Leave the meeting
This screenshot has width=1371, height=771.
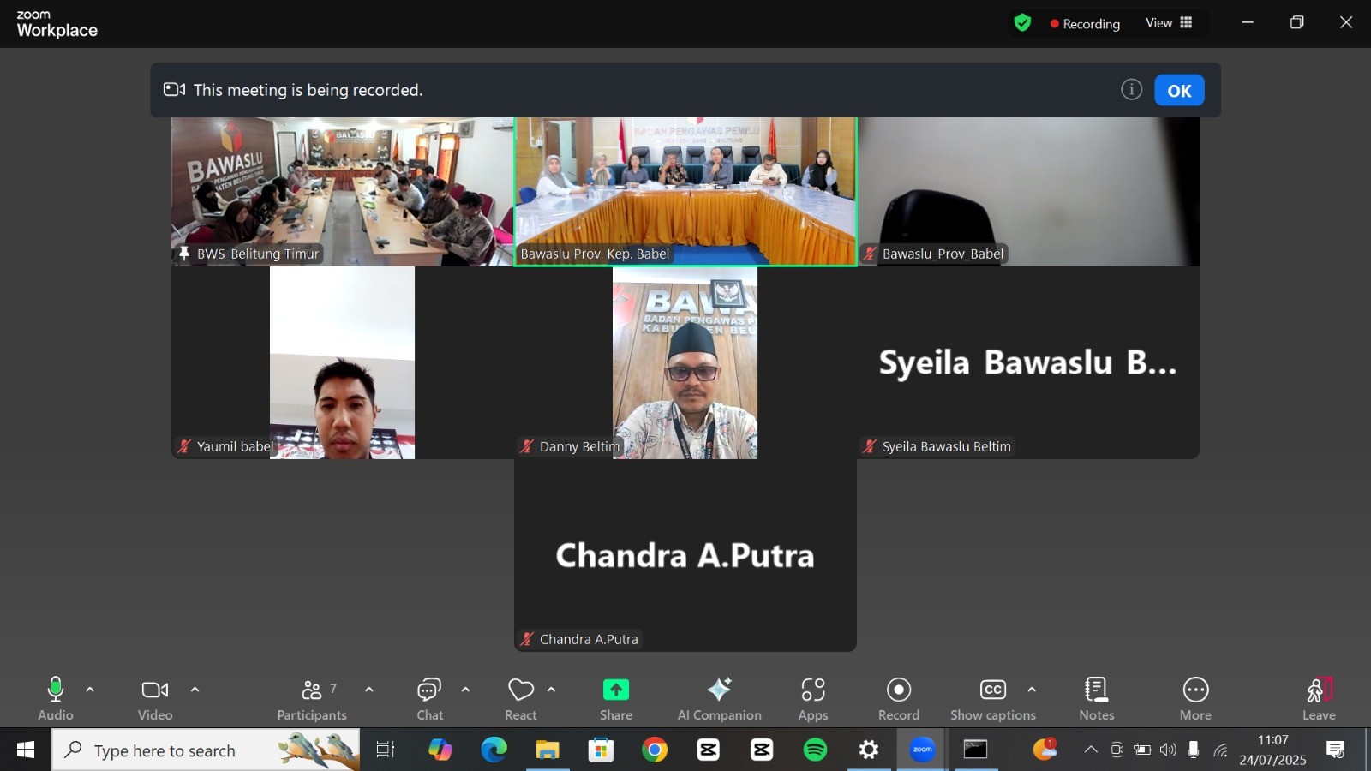coord(1319,698)
